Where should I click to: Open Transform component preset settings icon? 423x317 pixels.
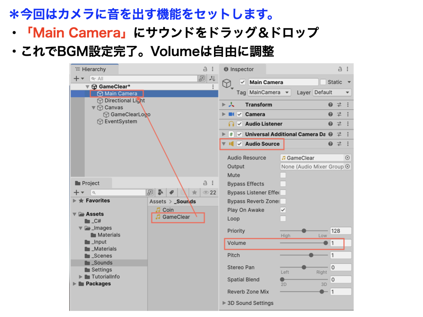point(339,105)
